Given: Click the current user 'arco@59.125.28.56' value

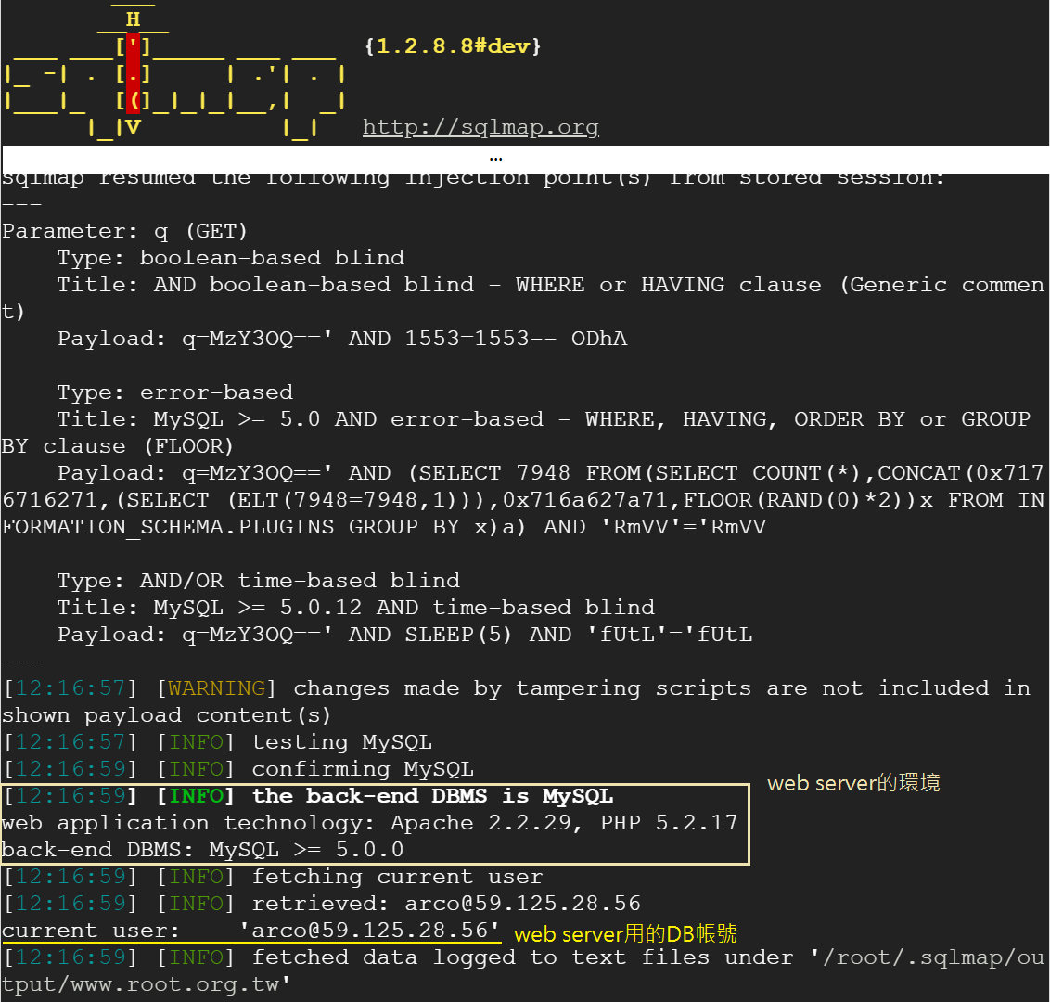Looking at the screenshot, I should pos(370,931).
